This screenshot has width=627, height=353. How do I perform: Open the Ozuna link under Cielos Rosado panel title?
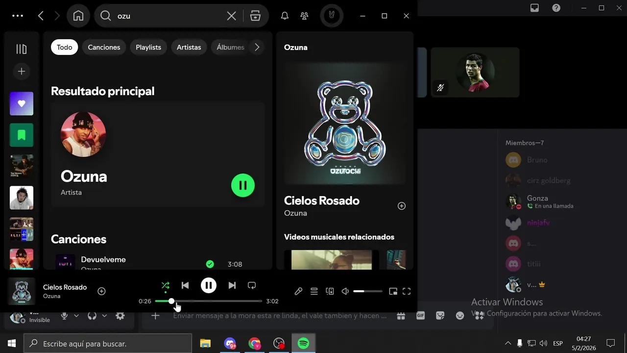click(295, 213)
